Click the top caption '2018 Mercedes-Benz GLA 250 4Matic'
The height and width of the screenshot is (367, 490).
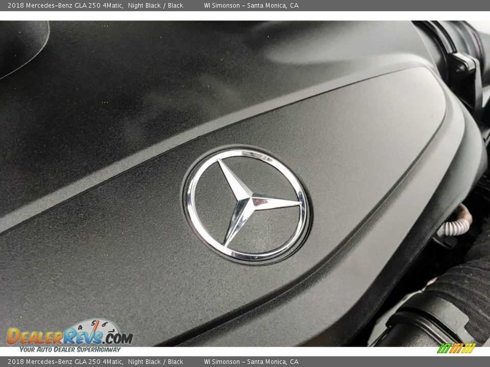65,5
